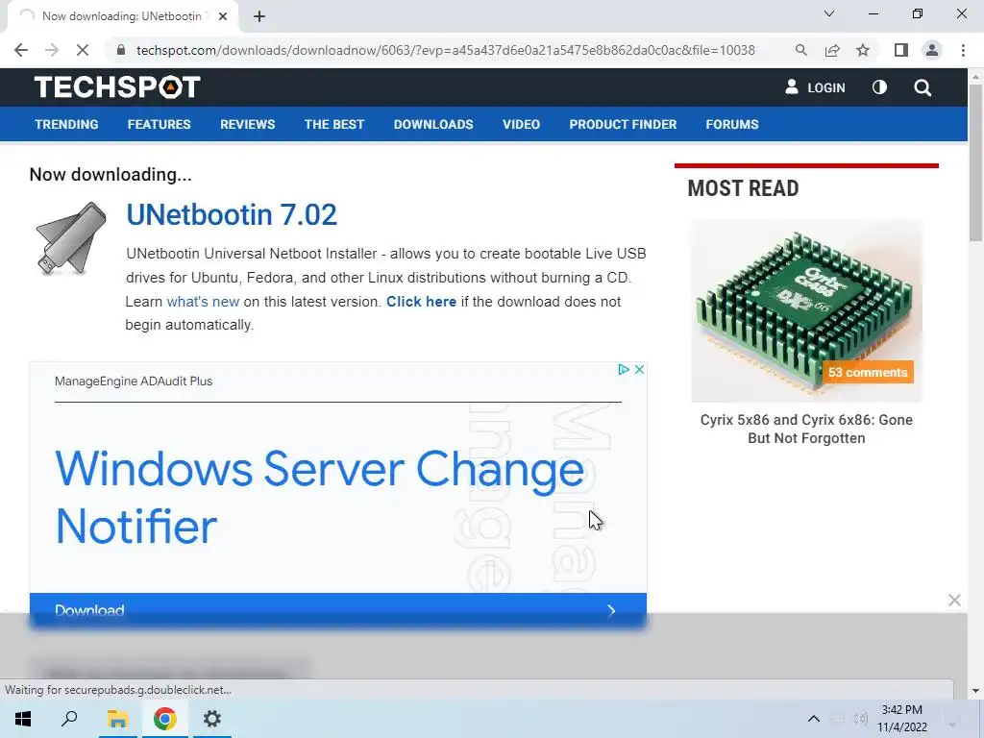Click the UNetbootin 7.02 title link

point(232,214)
